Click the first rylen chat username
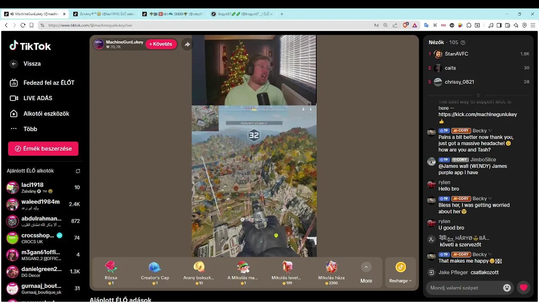The width and height of the screenshot is (539, 303). click(444, 183)
